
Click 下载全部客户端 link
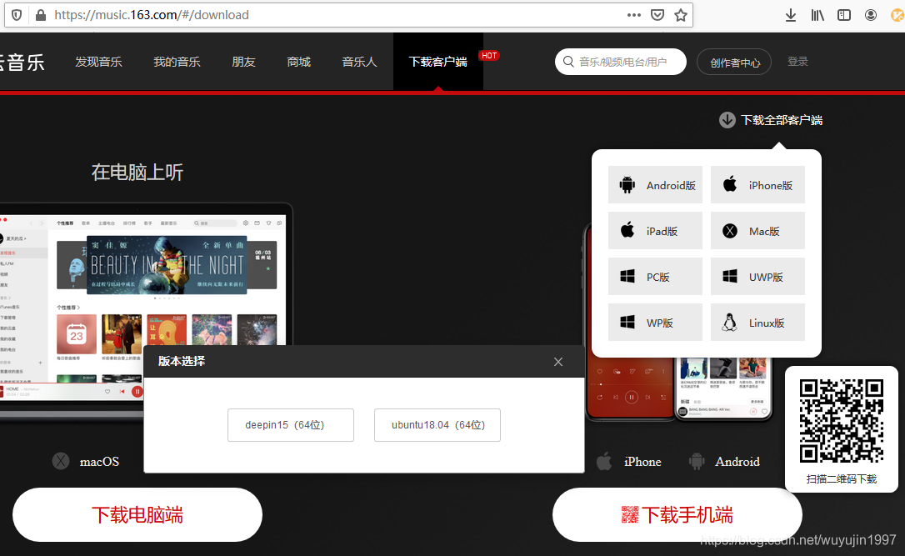[x=782, y=120]
